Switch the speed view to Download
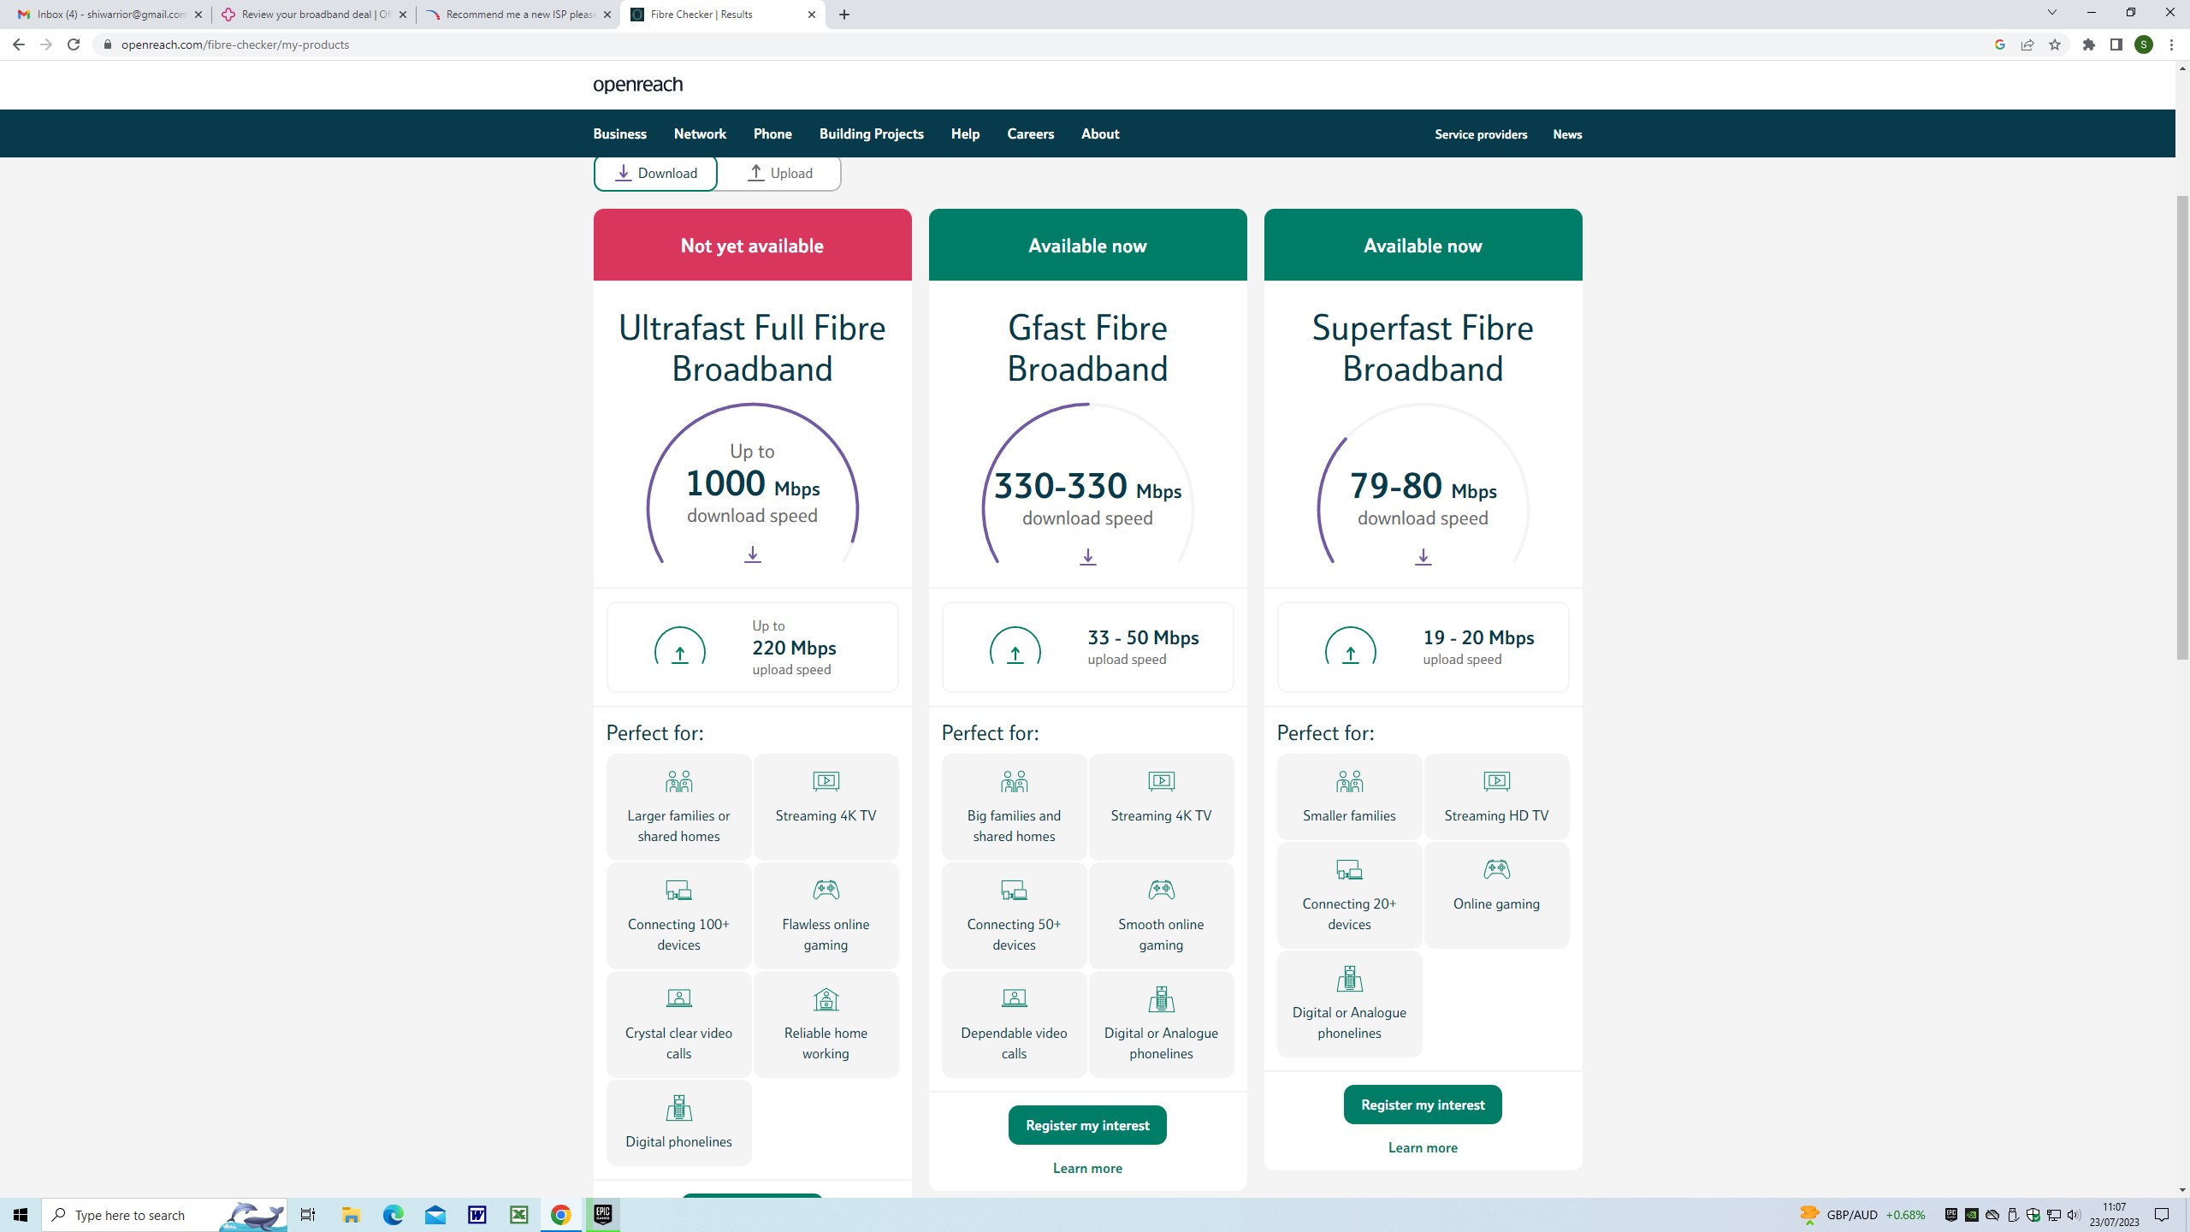Image resolution: width=2190 pixels, height=1232 pixels. click(x=656, y=174)
